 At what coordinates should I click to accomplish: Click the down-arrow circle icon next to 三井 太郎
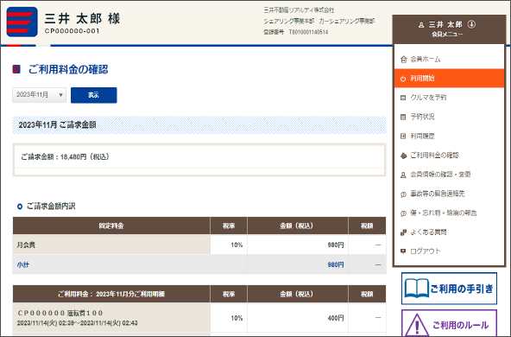(x=471, y=24)
